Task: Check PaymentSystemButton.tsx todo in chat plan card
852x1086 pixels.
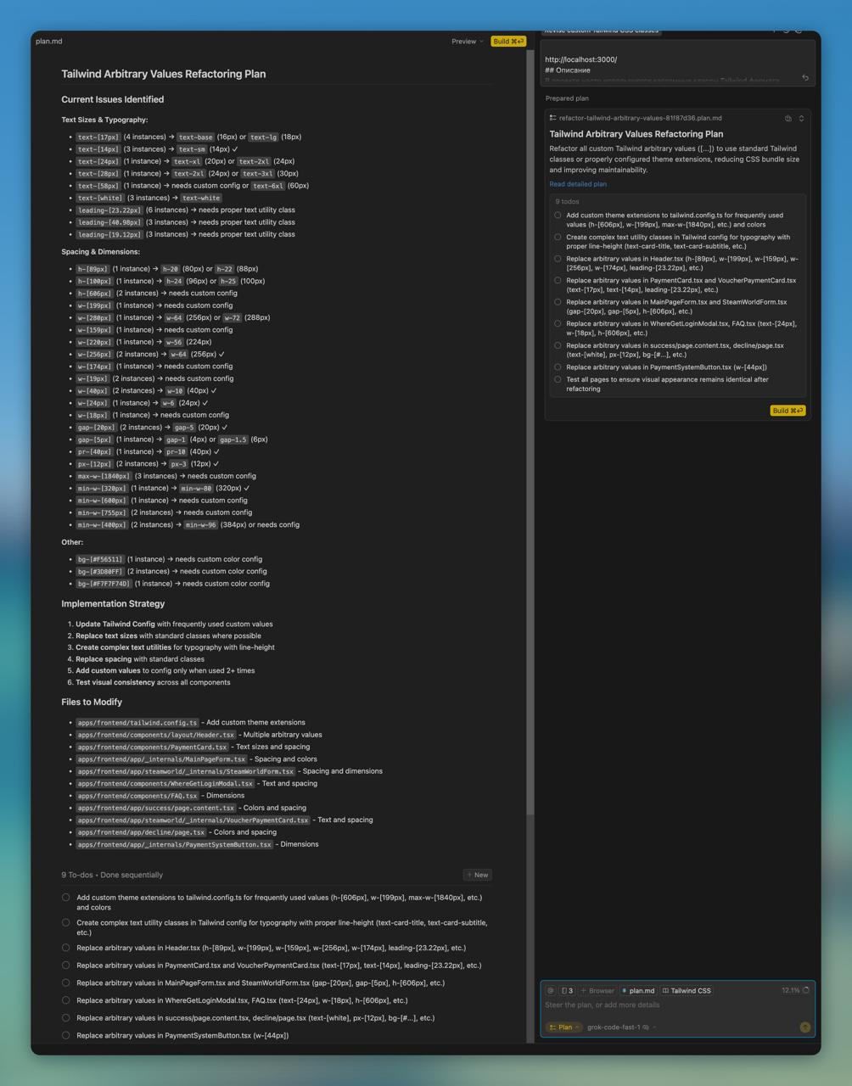Action: [x=558, y=367]
